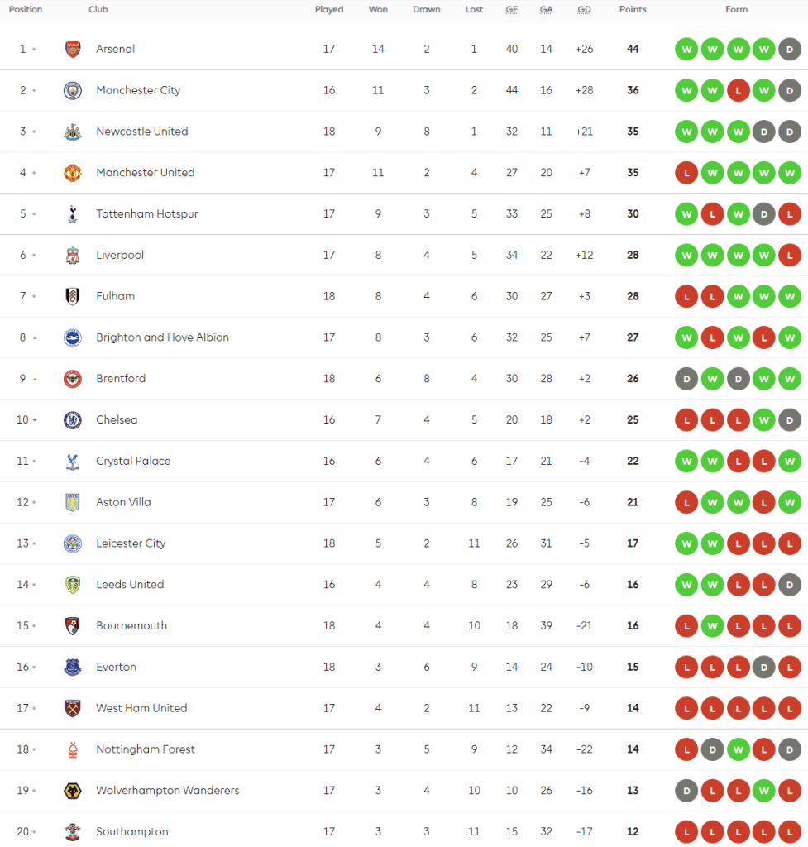808x847 pixels.
Task: Click the Position column header
Action: 26,10
